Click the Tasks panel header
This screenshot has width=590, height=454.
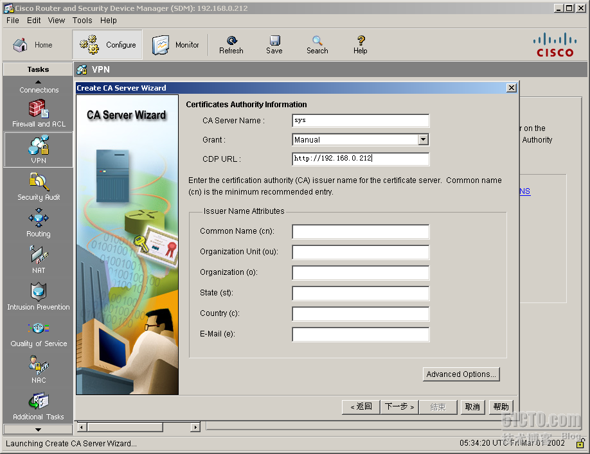[x=38, y=69]
